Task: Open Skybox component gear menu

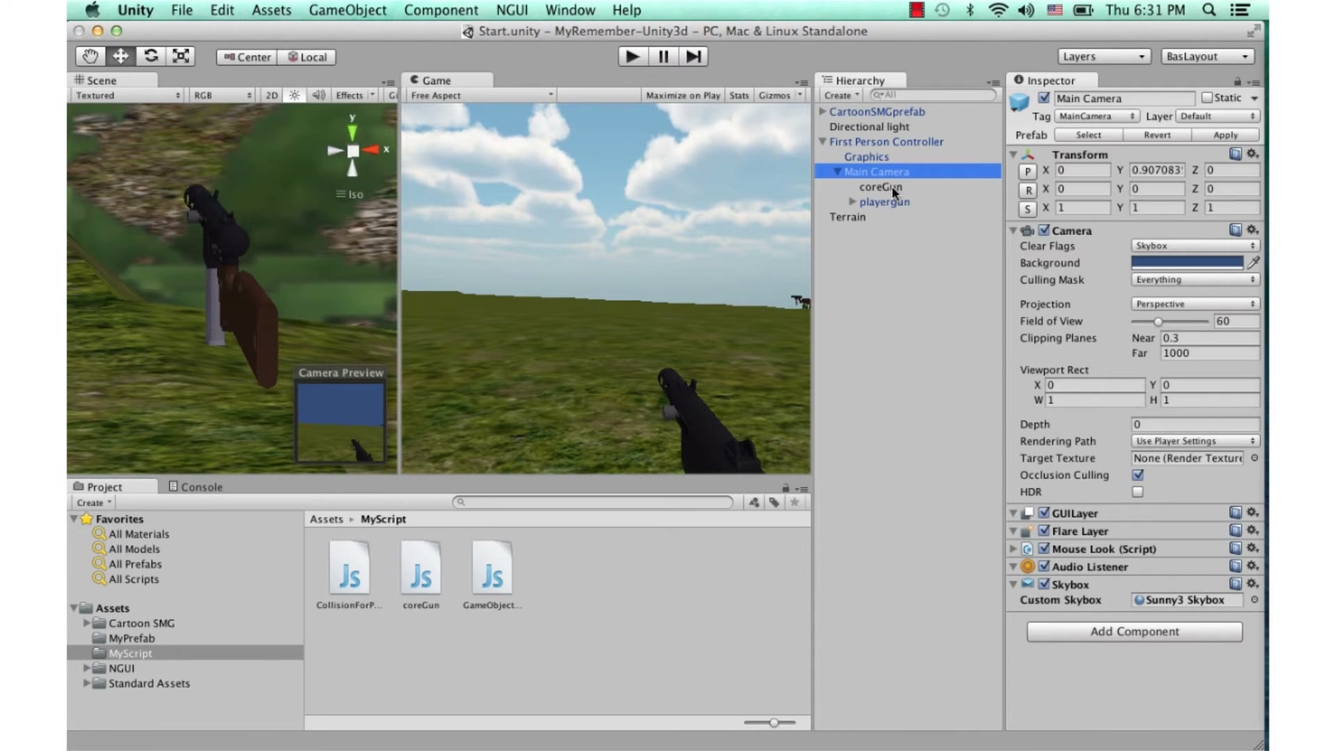Action: point(1252,584)
